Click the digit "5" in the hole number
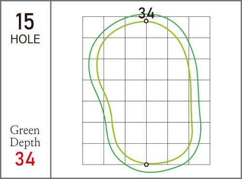Image resolution: width=242 pixels, height=179 pixels. point(29,21)
